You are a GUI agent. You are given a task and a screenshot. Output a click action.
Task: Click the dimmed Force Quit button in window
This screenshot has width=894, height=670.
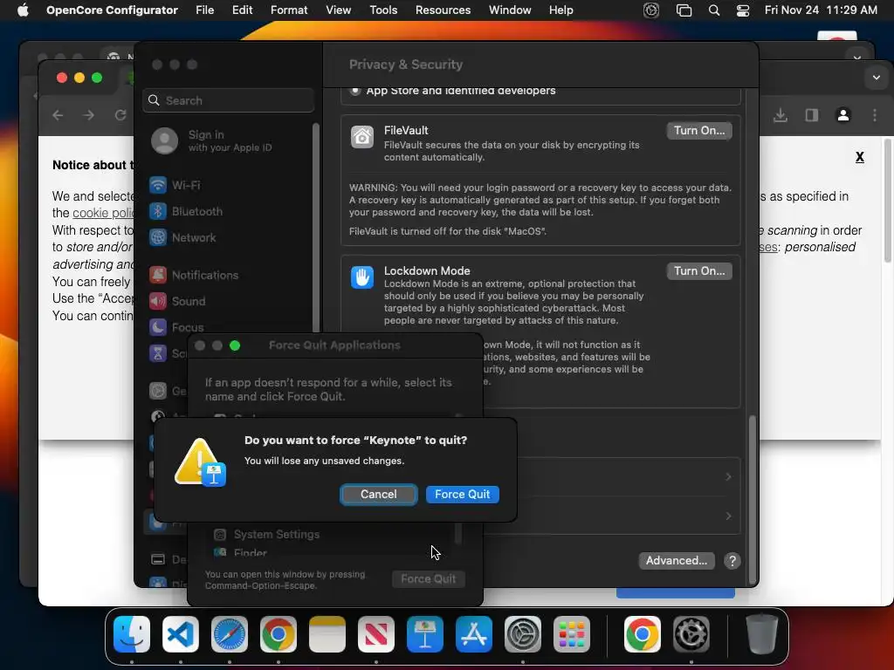(428, 579)
